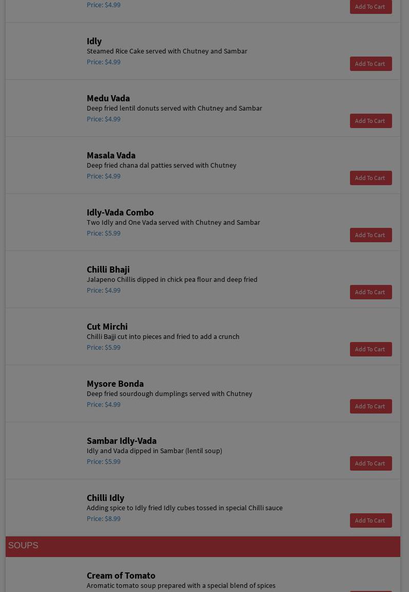Add Sambar Idly-Vada to cart
409x592 pixels.
[371, 463]
